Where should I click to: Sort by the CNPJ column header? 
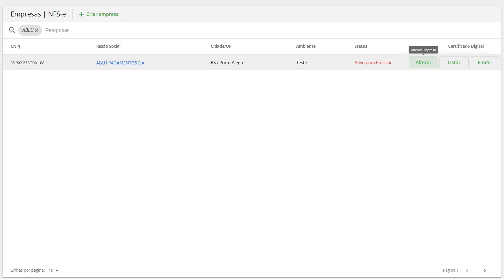pyautogui.click(x=15, y=46)
